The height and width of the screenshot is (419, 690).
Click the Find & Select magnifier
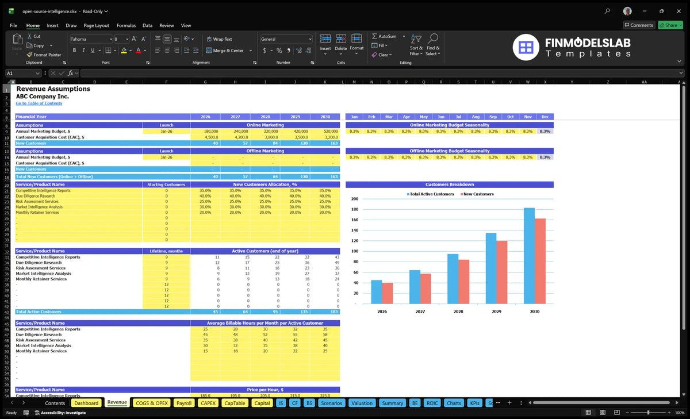pyautogui.click(x=433, y=39)
